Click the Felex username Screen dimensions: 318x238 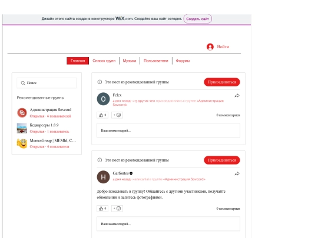(x=117, y=95)
